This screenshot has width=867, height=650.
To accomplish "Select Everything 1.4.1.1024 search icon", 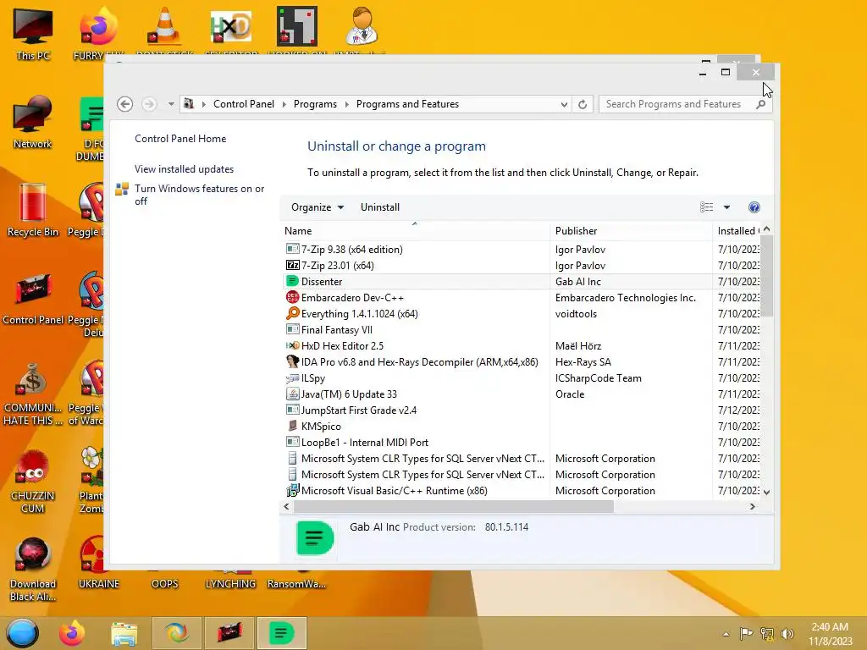I will coord(292,313).
